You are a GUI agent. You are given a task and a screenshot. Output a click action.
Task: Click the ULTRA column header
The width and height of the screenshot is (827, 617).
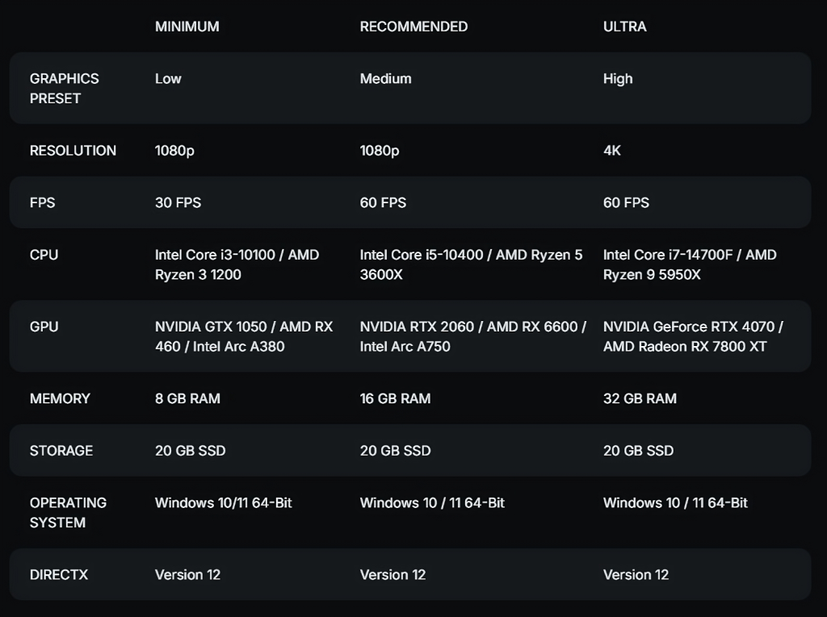(x=624, y=27)
